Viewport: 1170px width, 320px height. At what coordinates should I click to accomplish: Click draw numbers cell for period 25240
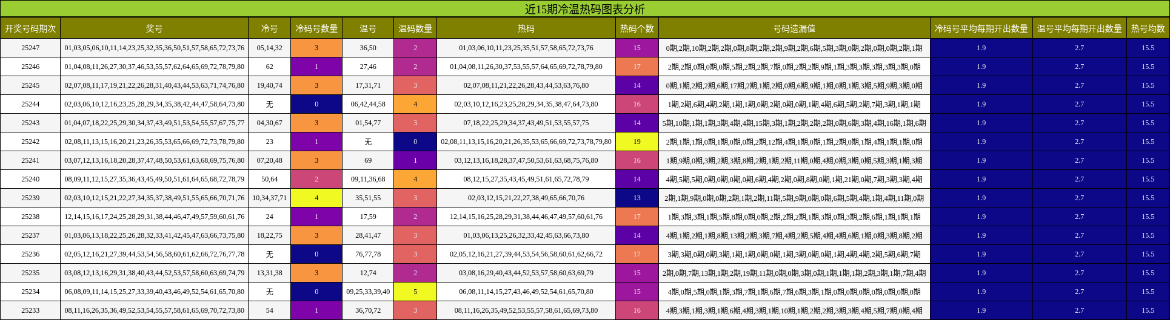pos(155,179)
